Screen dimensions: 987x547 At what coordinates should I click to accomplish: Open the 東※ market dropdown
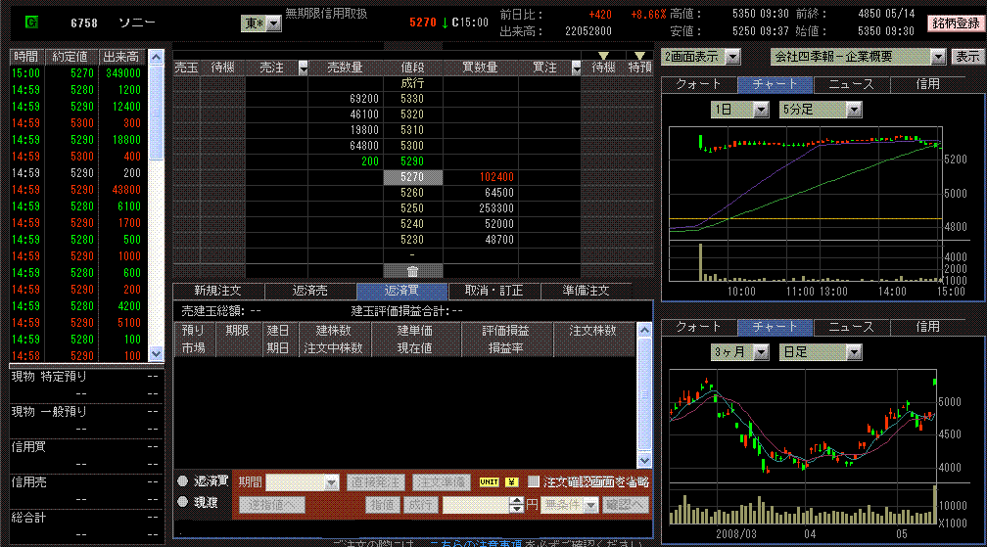[273, 23]
